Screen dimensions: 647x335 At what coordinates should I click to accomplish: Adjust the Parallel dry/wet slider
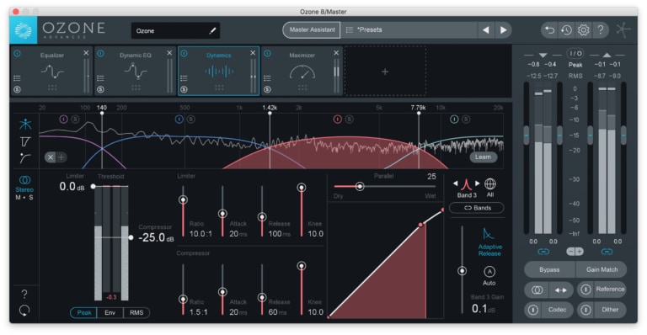(360, 186)
